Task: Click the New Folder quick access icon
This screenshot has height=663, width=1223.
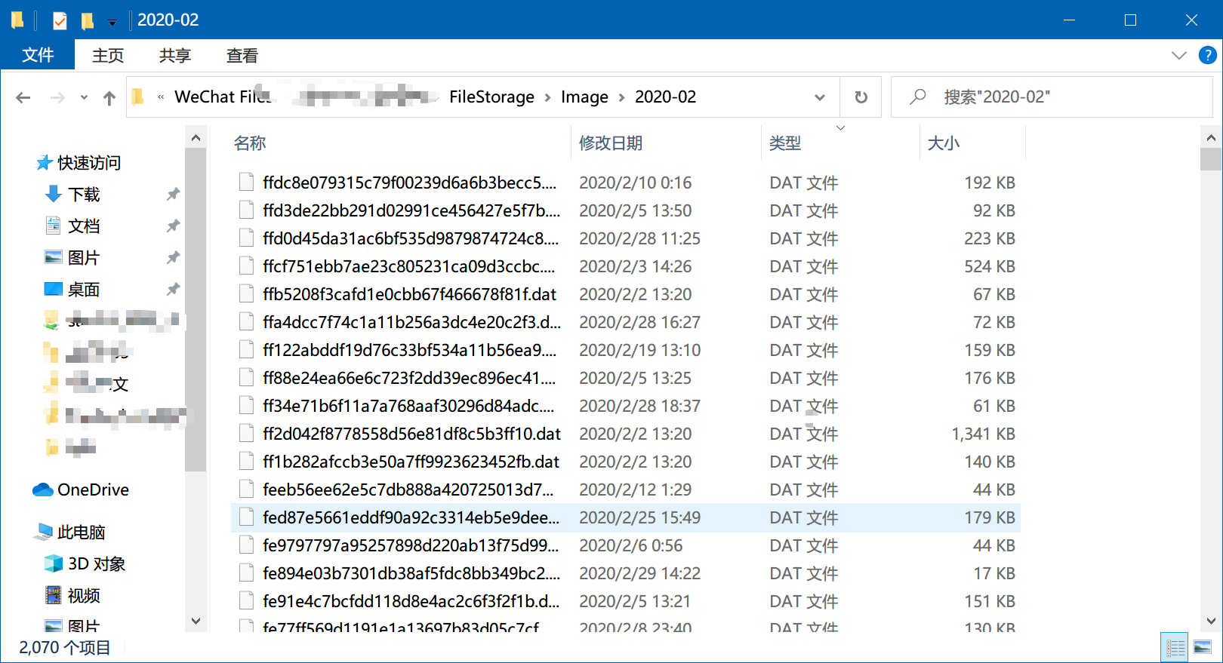Action: tap(88, 20)
